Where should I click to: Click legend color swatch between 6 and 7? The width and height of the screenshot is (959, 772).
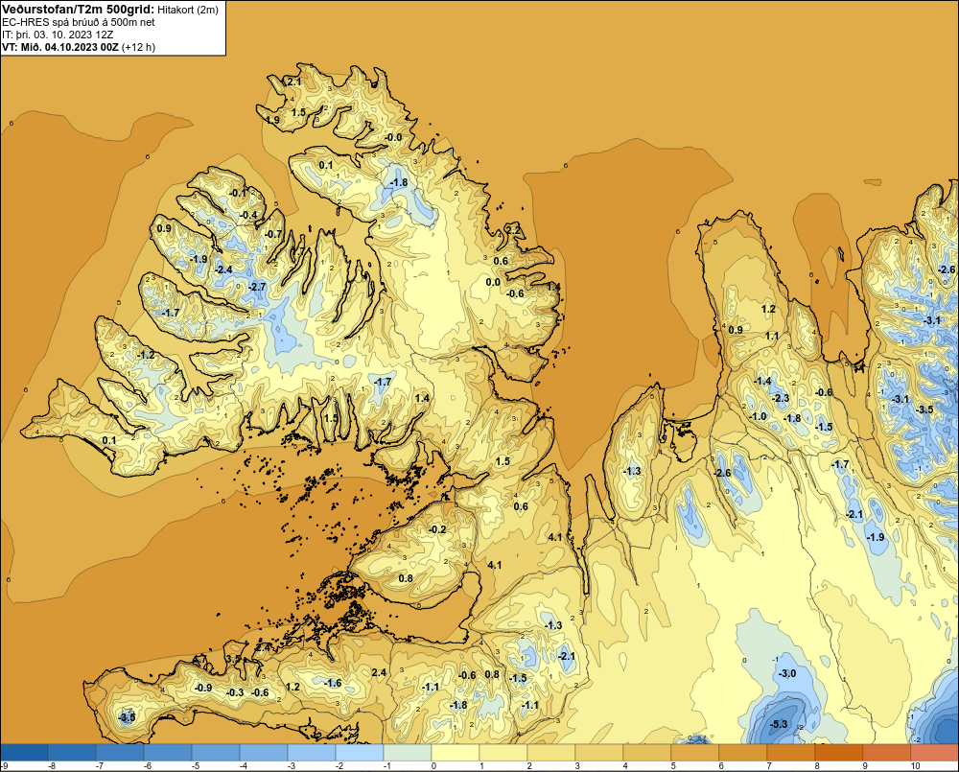click(742, 753)
